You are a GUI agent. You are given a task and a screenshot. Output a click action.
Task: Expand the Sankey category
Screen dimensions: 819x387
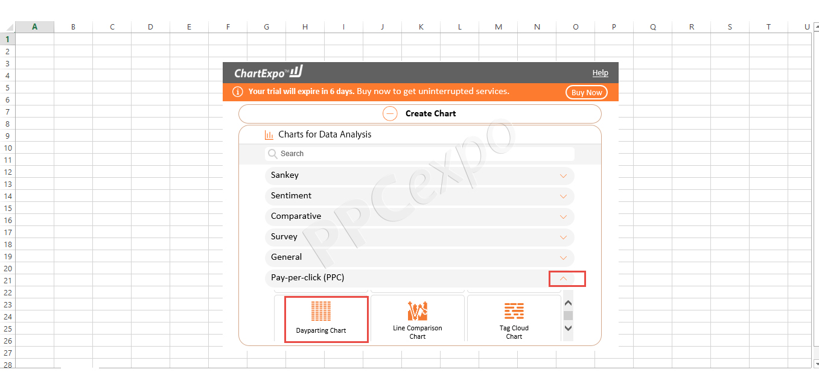point(419,175)
